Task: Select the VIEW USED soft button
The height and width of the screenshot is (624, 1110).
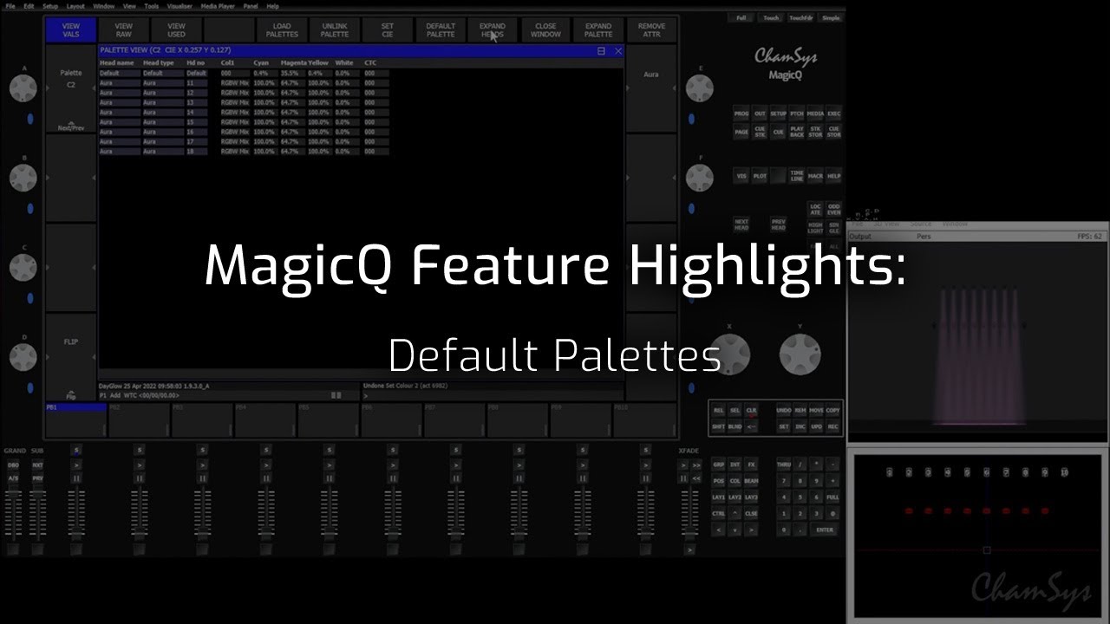Action: point(176,30)
